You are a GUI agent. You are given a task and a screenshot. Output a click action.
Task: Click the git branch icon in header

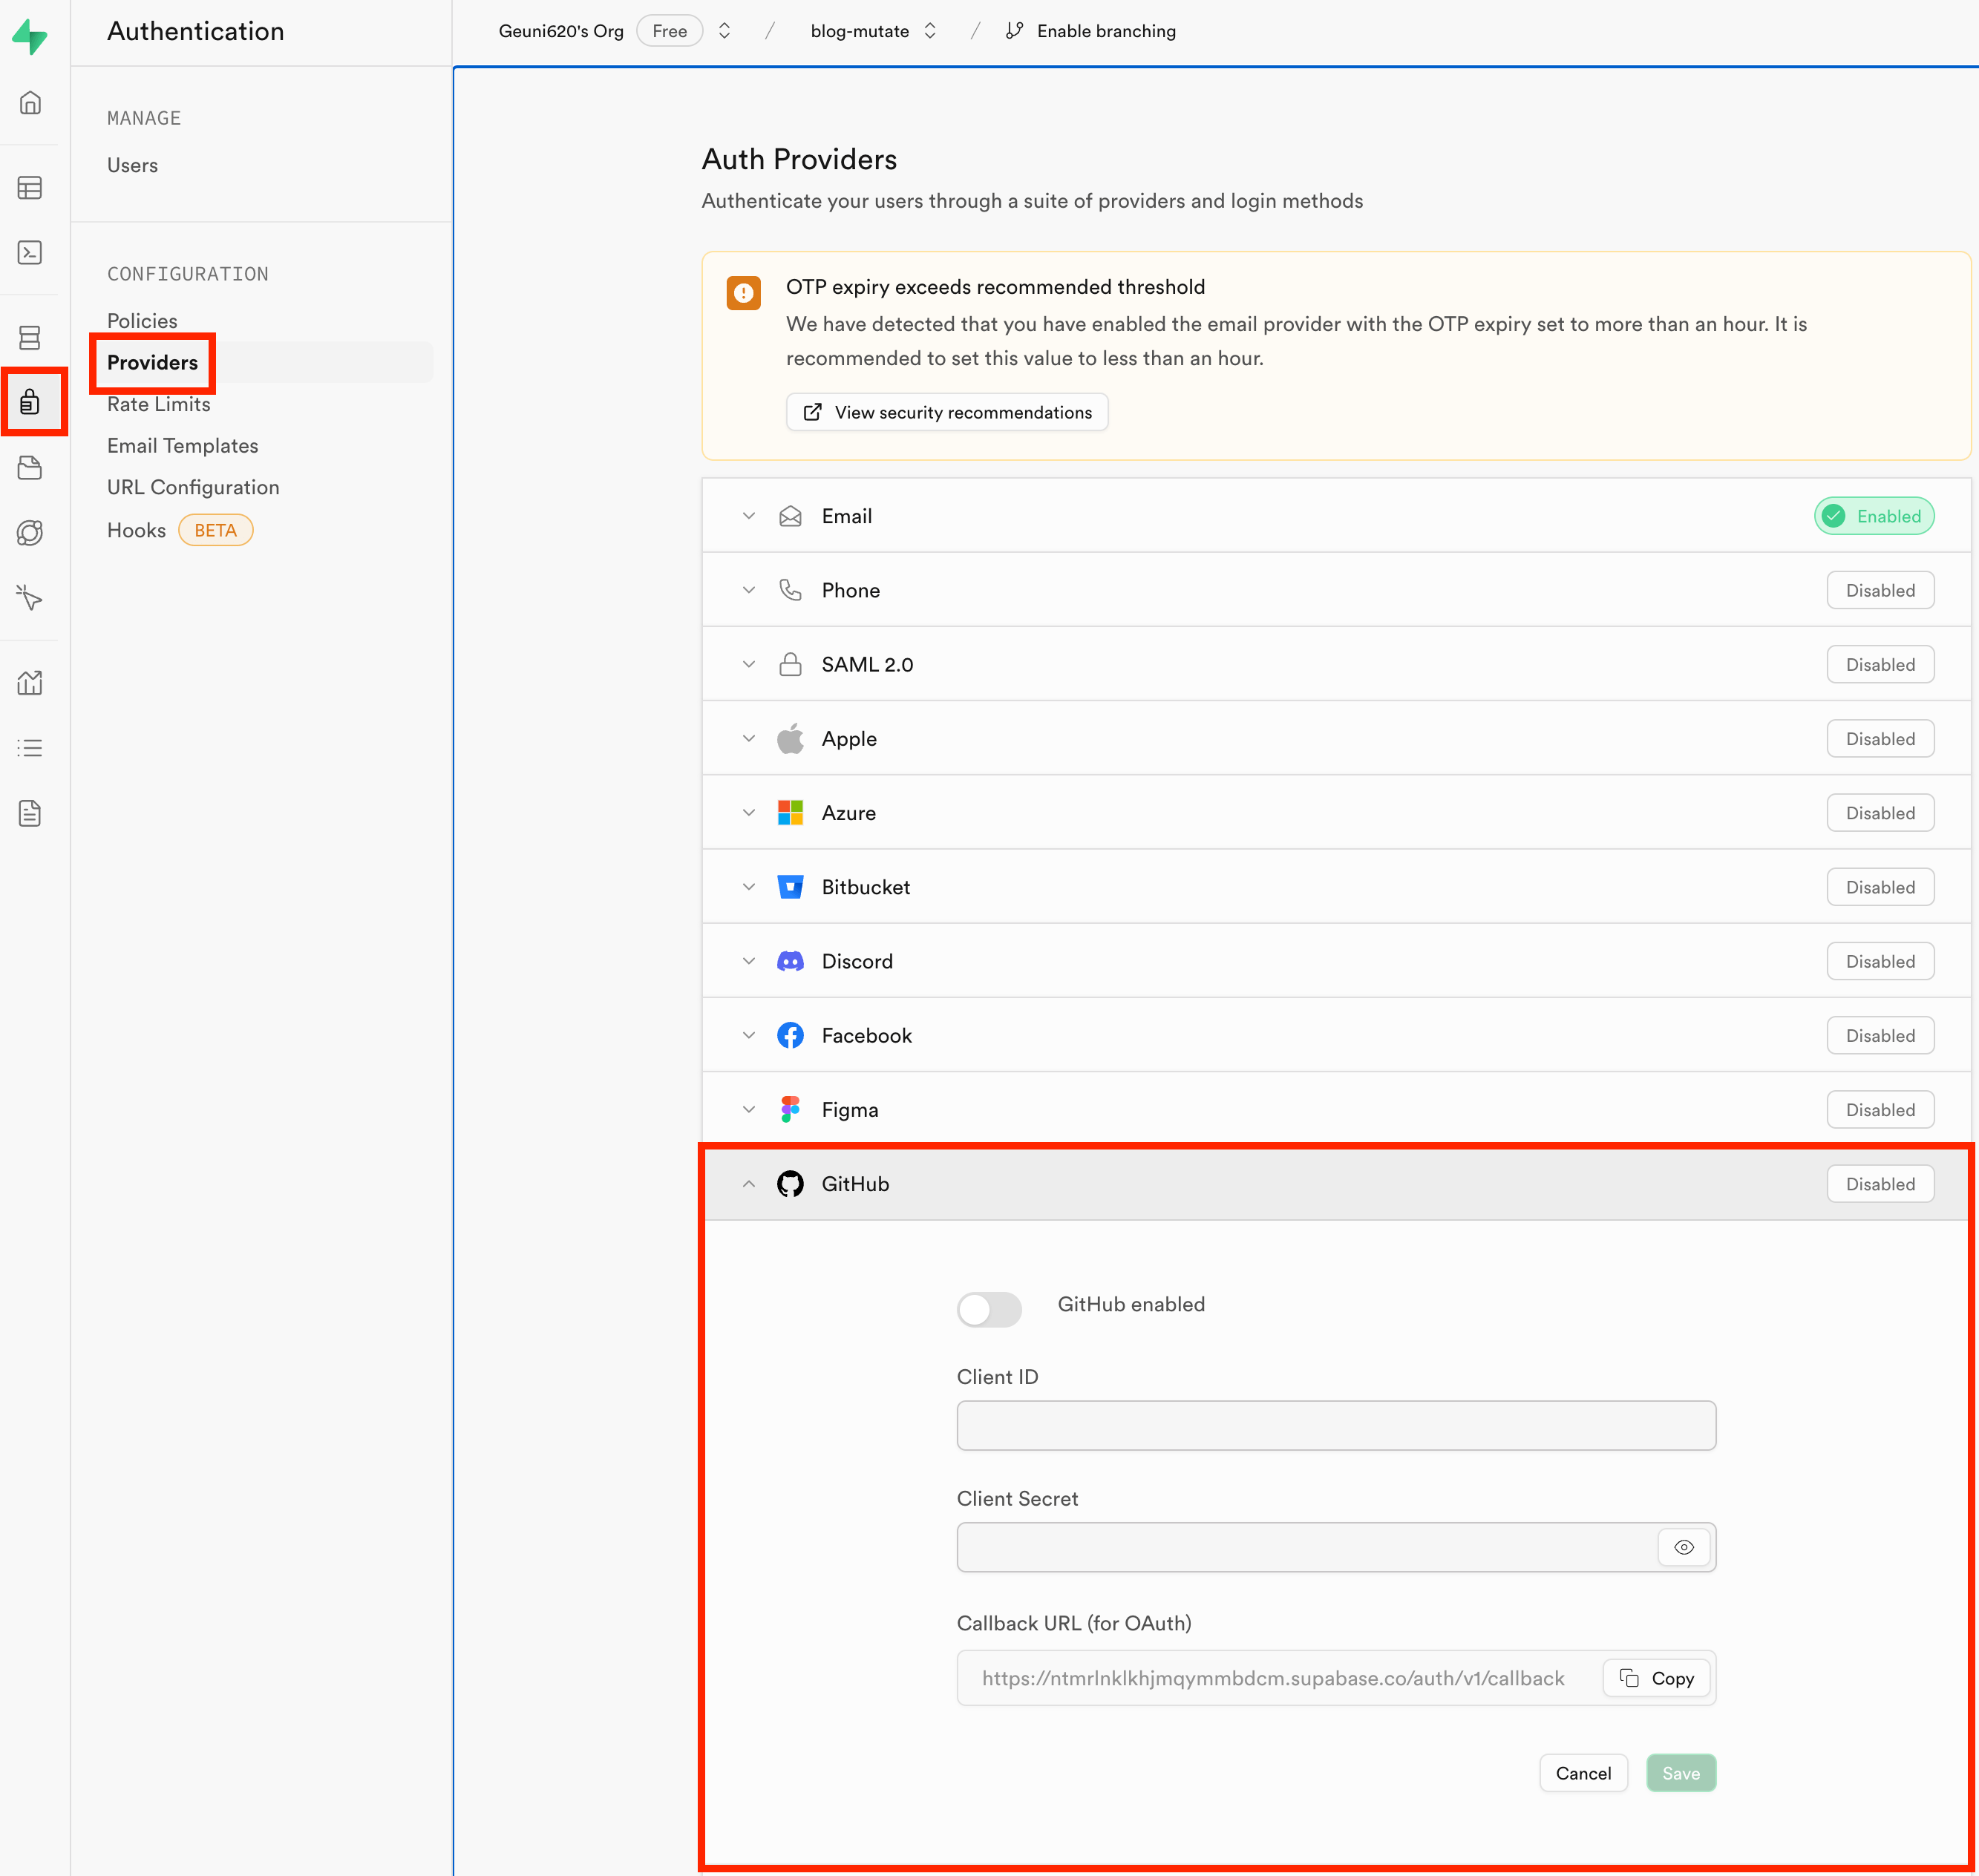pyautogui.click(x=1015, y=31)
